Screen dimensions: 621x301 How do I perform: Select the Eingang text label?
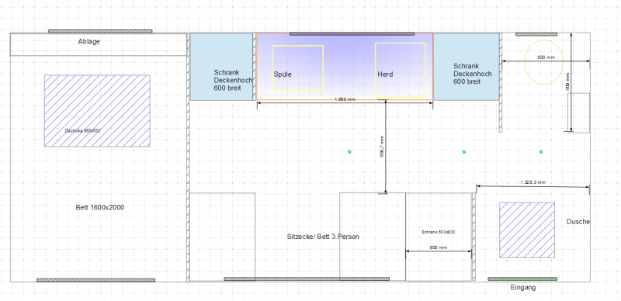(x=523, y=288)
